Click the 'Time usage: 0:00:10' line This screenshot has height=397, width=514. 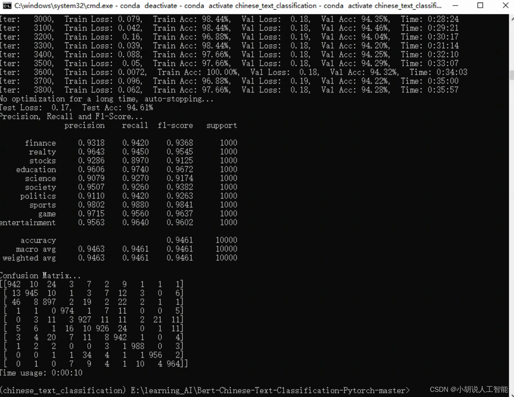41,373
